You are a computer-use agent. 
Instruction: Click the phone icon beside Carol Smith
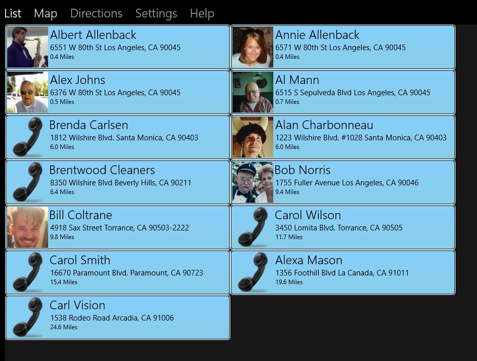pyautogui.click(x=28, y=272)
